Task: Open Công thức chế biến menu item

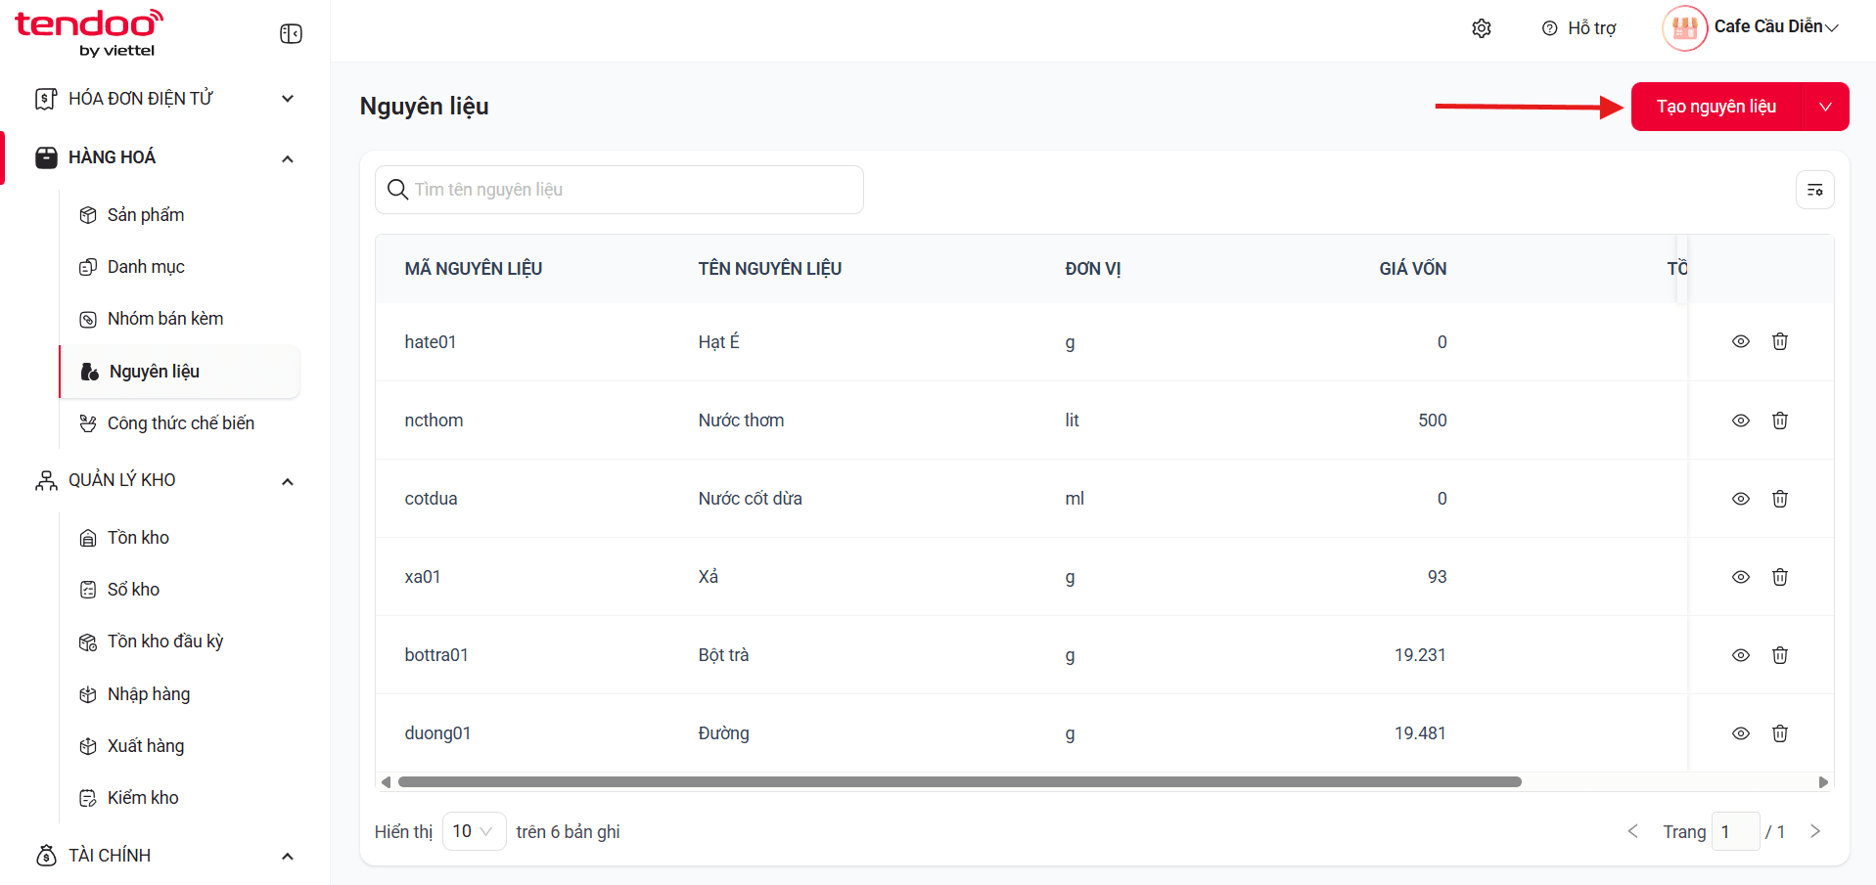Action: [180, 423]
